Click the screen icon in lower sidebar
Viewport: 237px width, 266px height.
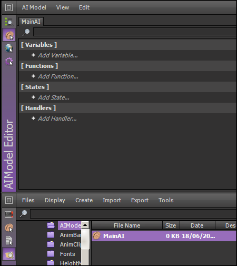(9, 214)
